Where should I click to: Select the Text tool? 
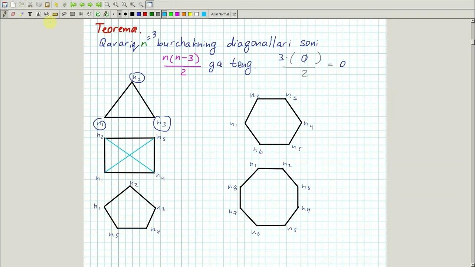(30, 14)
